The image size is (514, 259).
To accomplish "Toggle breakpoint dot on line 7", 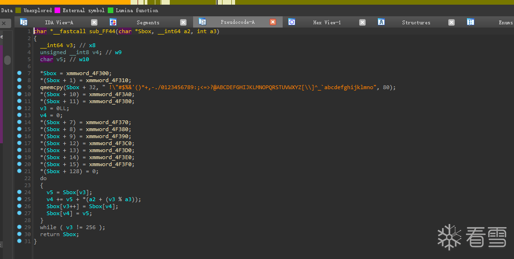I will pyautogui.click(x=19, y=73).
